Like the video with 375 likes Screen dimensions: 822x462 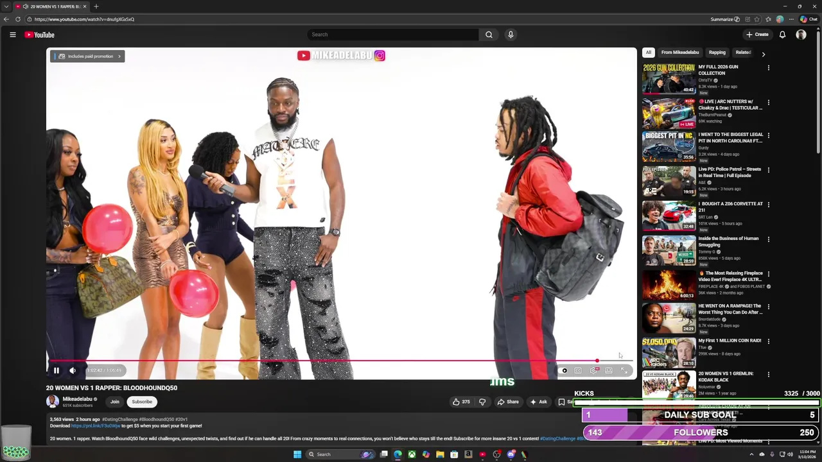coord(461,402)
